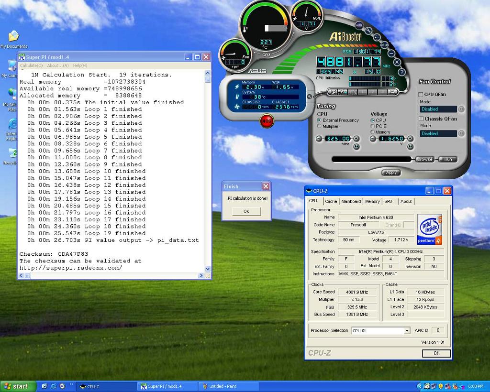The height and width of the screenshot is (392, 490).
Task: Click the OK button in CPU-Z
Action: pos(436,353)
